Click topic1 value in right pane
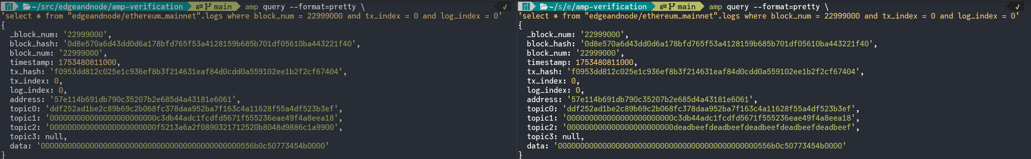The height and width of the screenshot is (159, 1031). pos(709,118)
